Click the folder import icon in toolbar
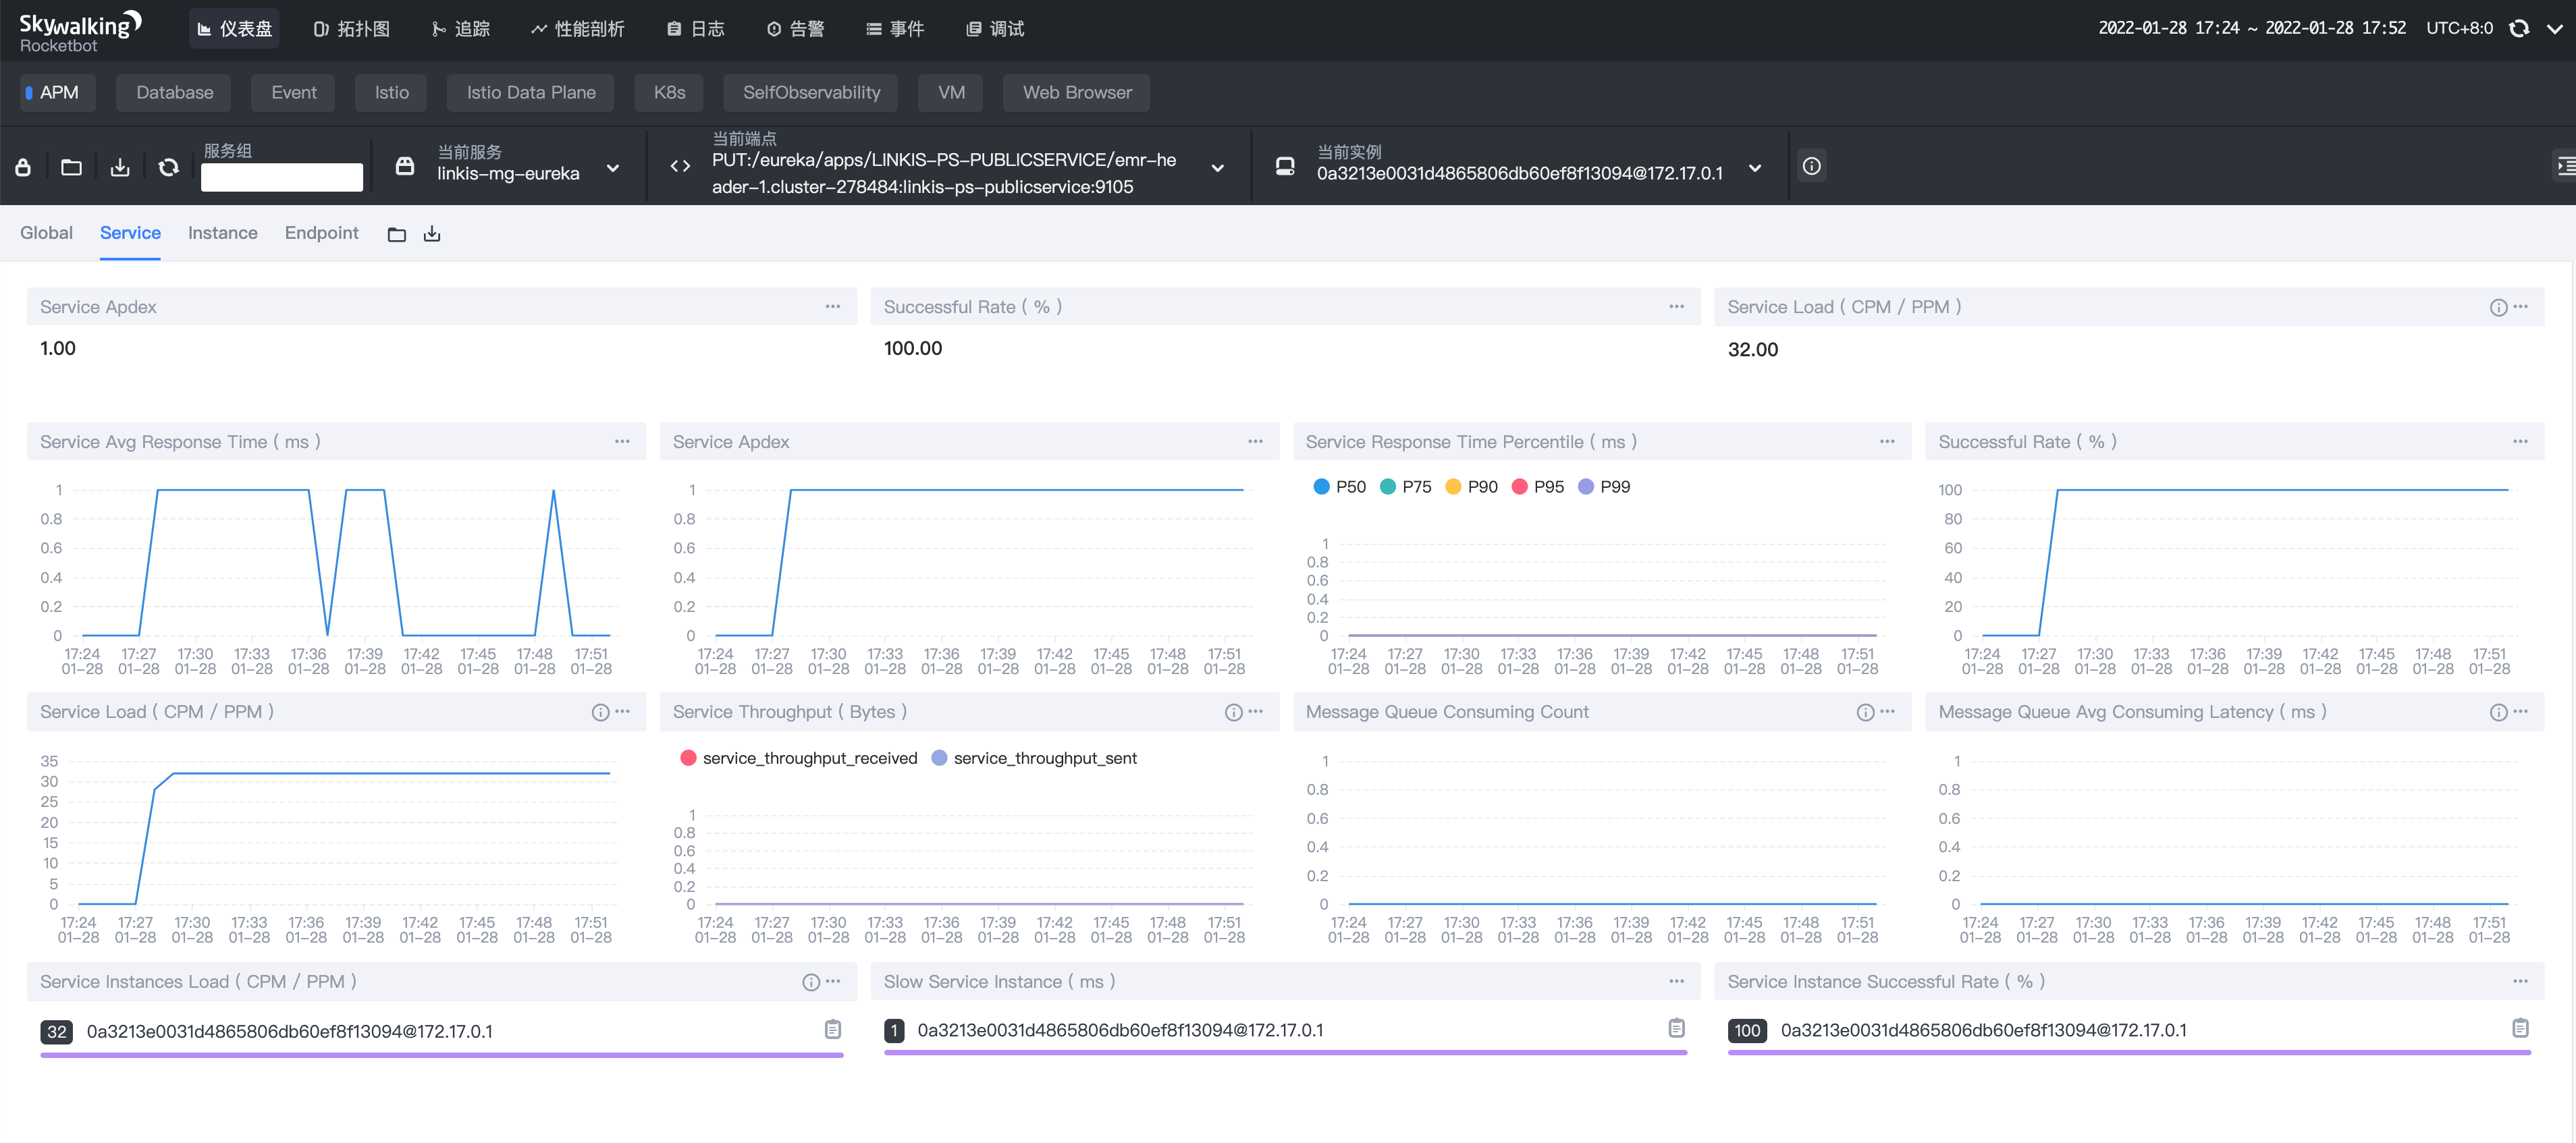 click(x=71, y=167)
